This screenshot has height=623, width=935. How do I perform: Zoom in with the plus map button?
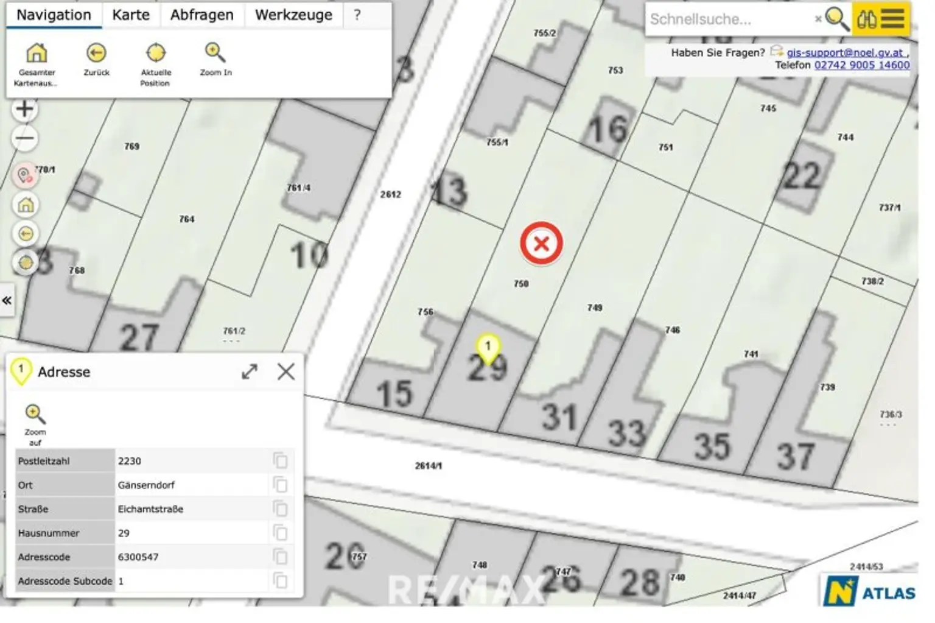[24, 110]
